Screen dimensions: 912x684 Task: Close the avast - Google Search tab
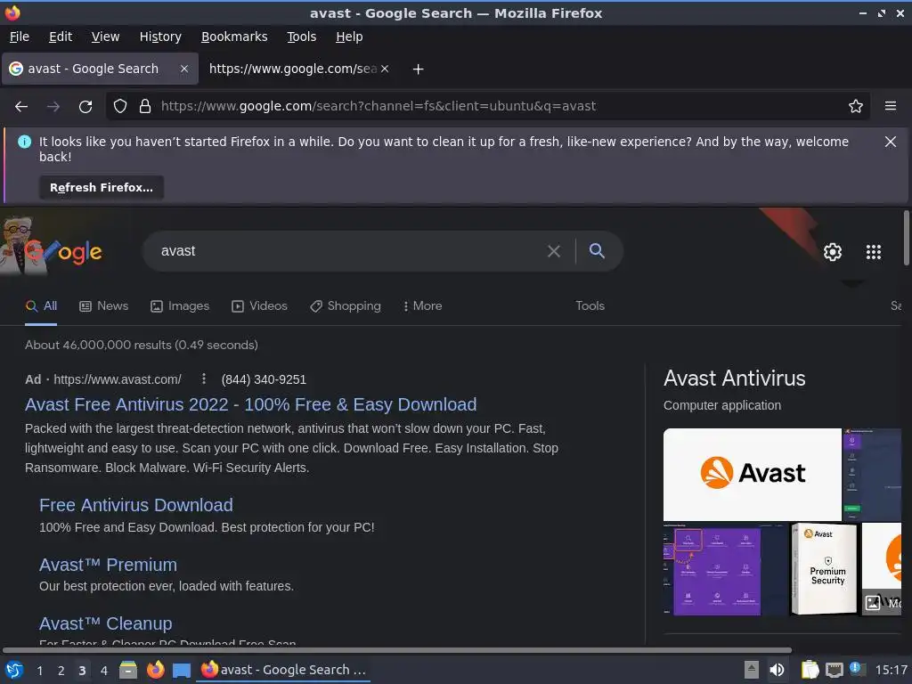(x=184, y=69)
